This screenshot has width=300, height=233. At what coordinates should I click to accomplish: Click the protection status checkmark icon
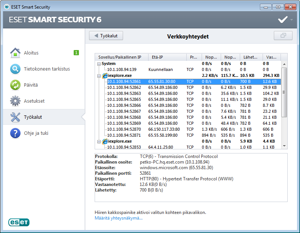coord(283,19)
